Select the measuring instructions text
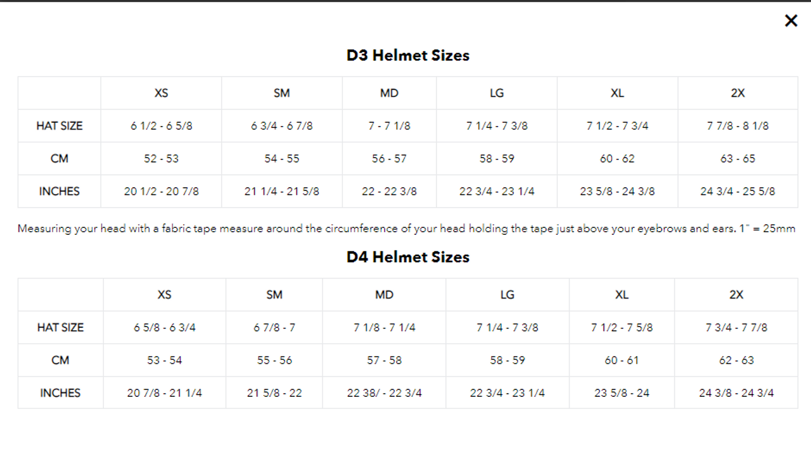This screenshot has height=450, width=811. click(405, 228)
